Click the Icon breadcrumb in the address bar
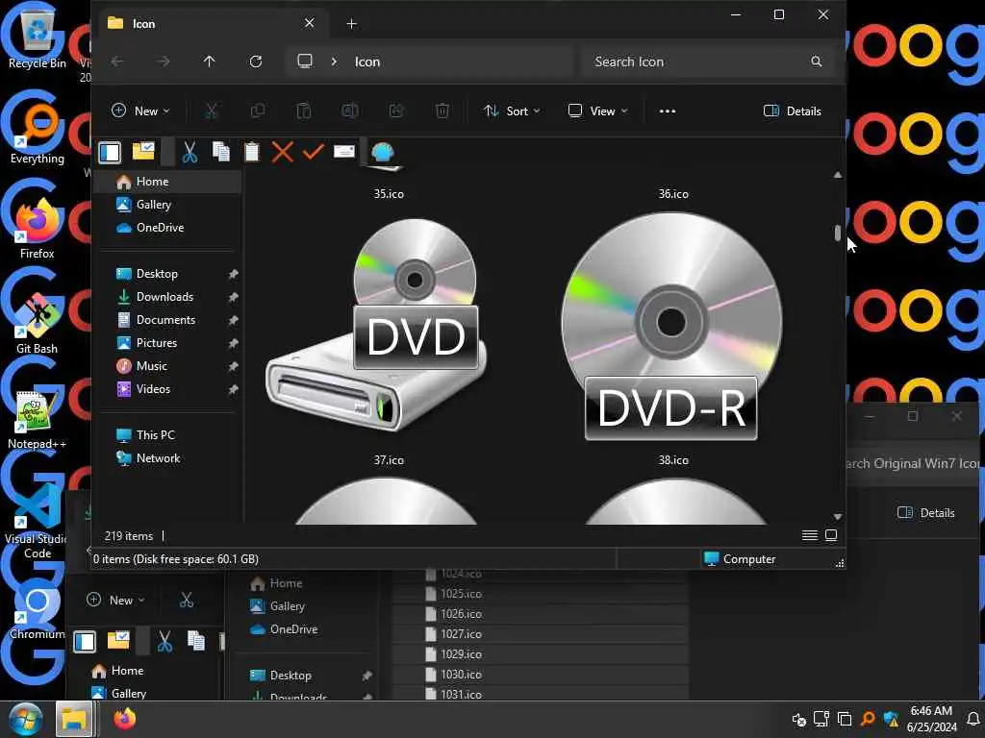The image size is (985, 738). [367, 61]
